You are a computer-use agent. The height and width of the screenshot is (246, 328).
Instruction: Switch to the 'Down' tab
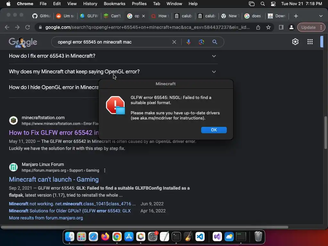(x=277, y=16)
